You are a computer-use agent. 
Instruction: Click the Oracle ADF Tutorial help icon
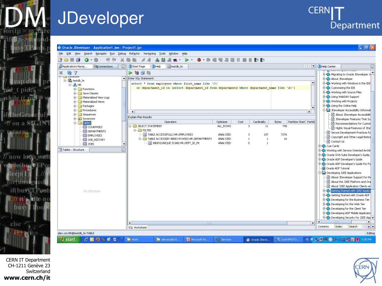tap(323, 168)
